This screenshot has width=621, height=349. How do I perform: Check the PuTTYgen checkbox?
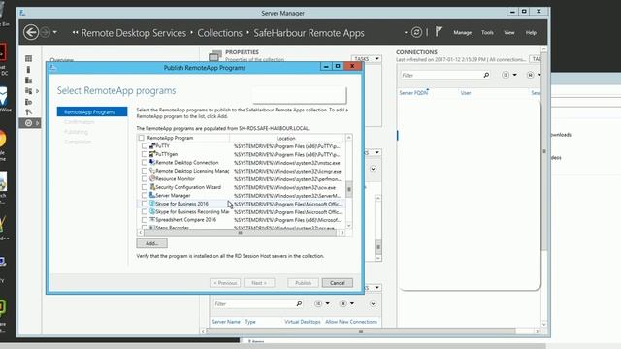tap(145, 154)
